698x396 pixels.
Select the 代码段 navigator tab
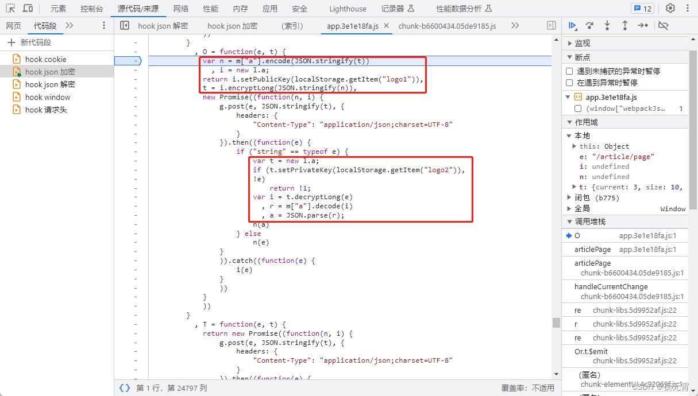(45, 26)
